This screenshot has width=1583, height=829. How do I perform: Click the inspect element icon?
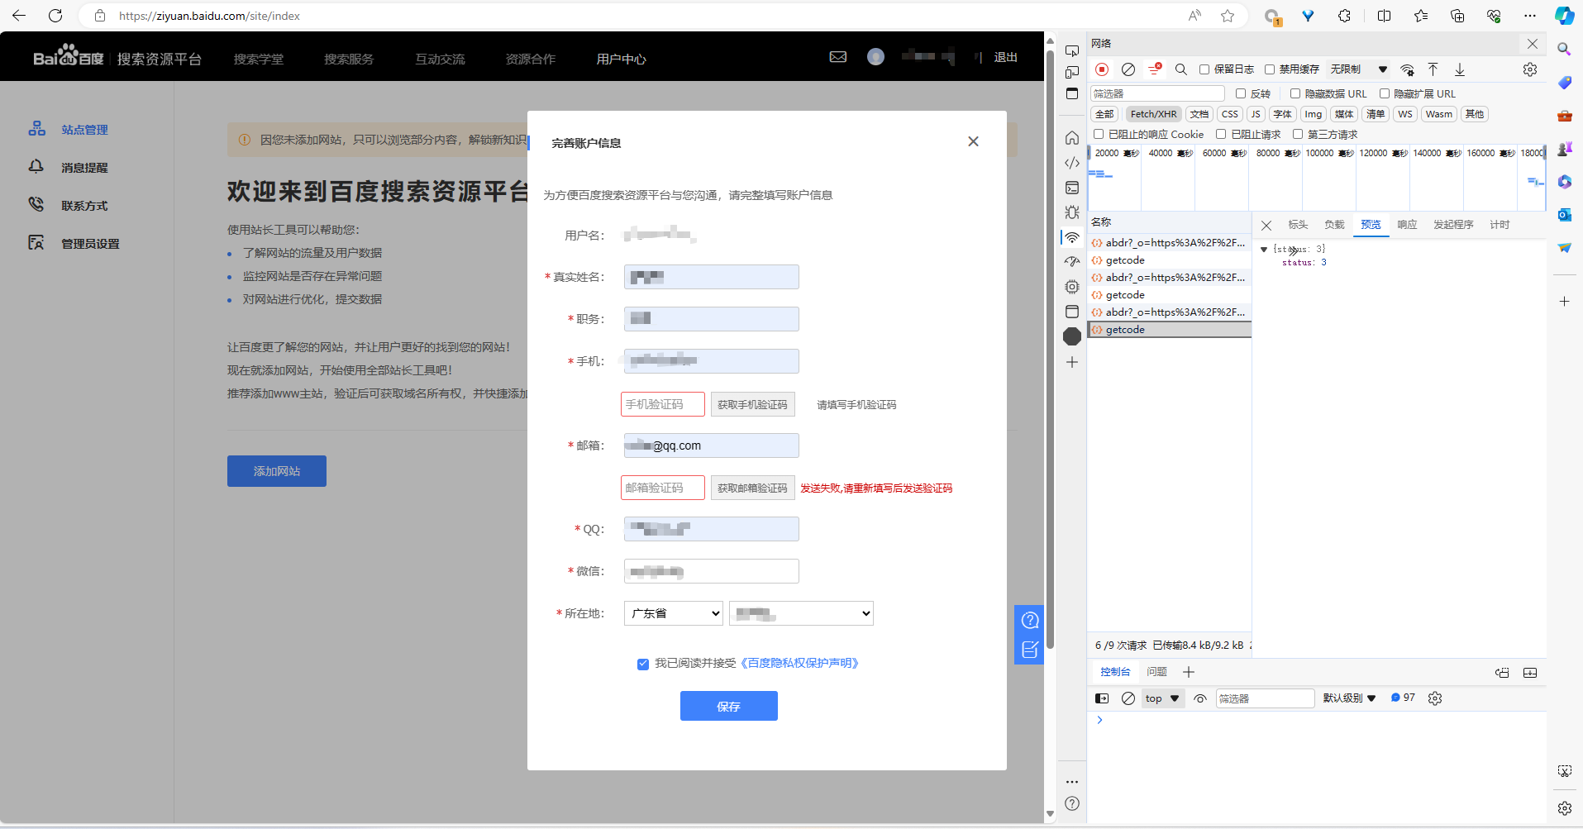pyautogui.click(x=1072, y=50)
